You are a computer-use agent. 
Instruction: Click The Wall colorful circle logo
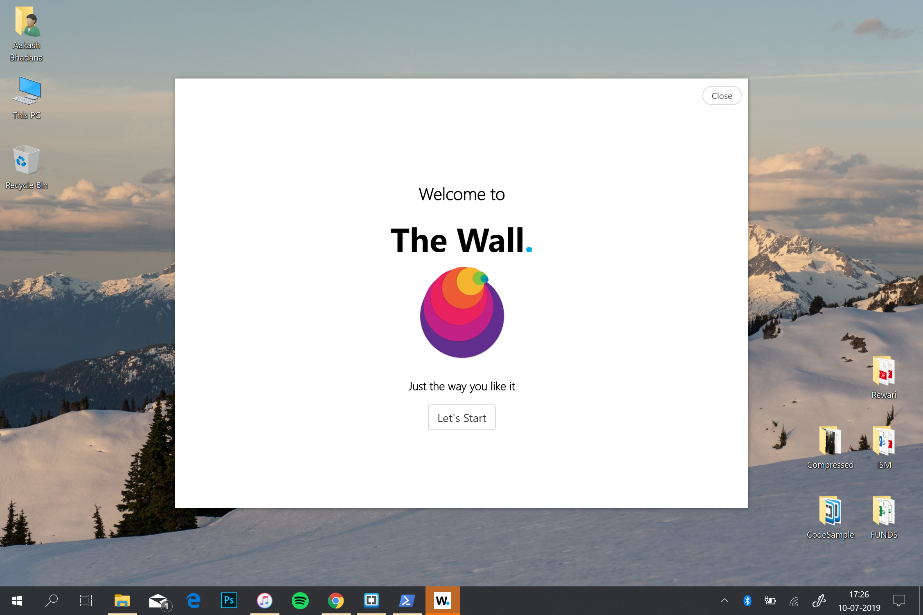pos(462,312)
